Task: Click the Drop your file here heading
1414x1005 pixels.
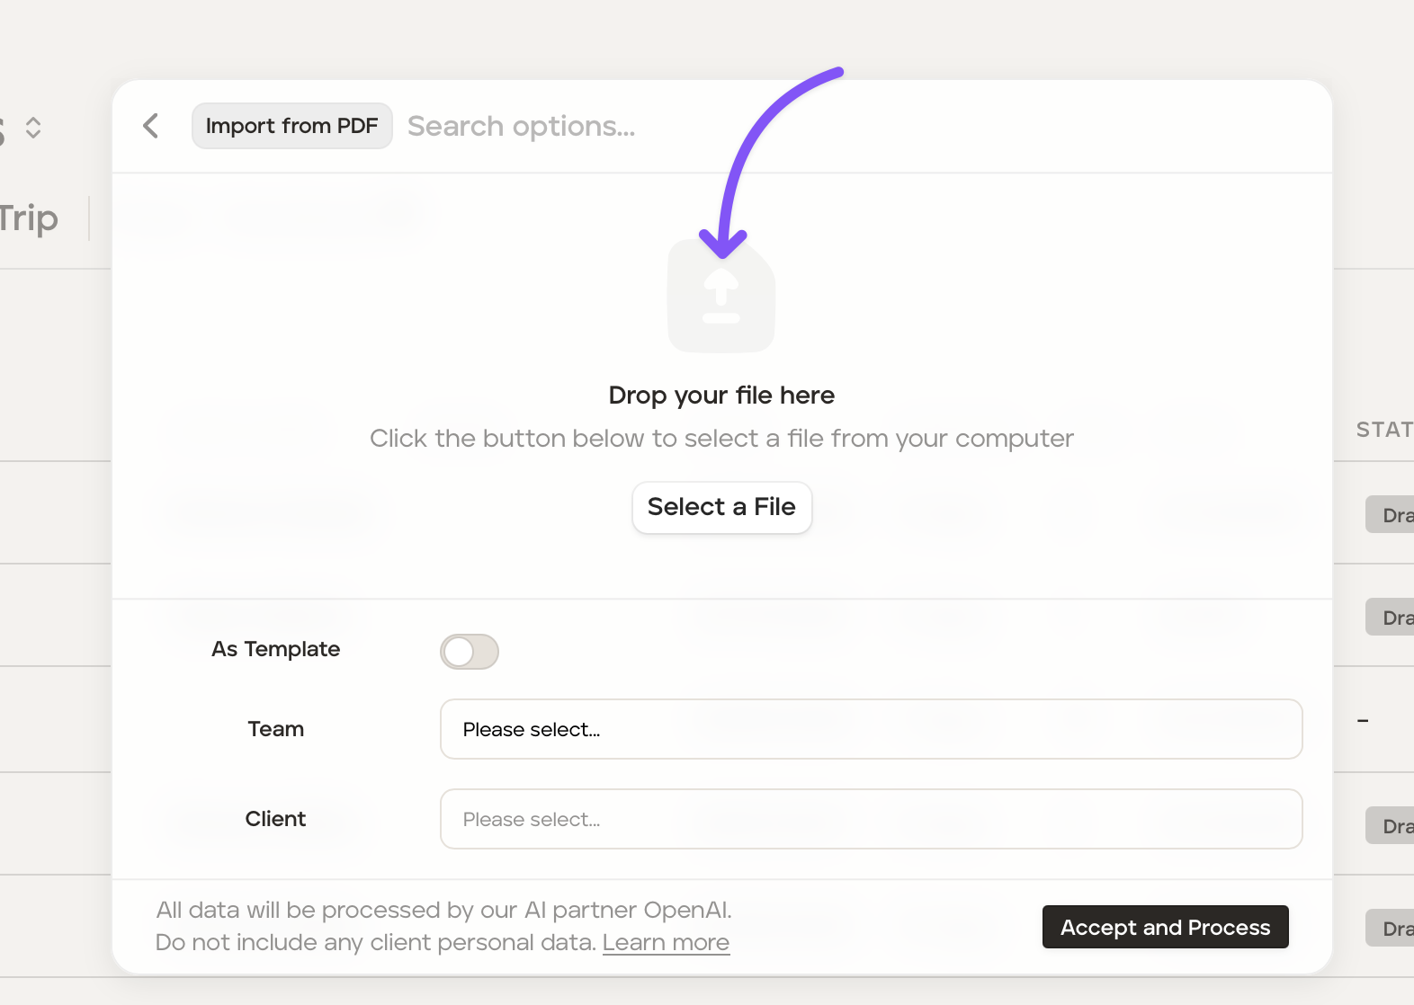Action: click(721, 396)
